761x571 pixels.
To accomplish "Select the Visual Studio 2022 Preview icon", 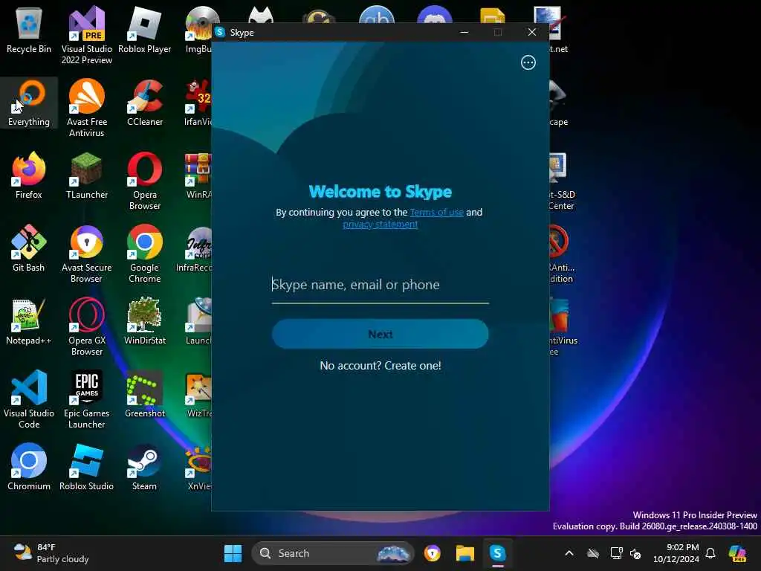I will pyautogui.click(x=87, y=35).
